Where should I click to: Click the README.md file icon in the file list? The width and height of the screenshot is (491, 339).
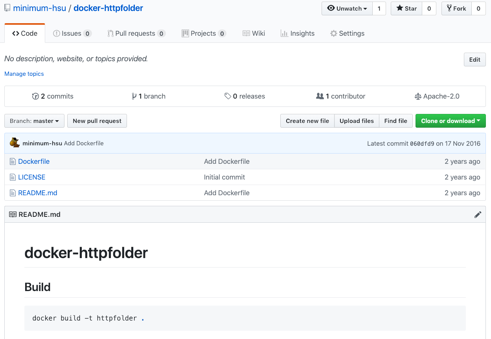coord(13,193)
